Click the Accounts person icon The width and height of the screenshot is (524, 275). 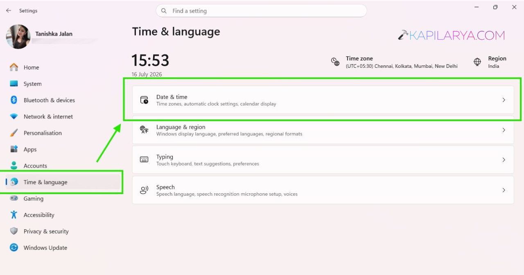[14, 165]
